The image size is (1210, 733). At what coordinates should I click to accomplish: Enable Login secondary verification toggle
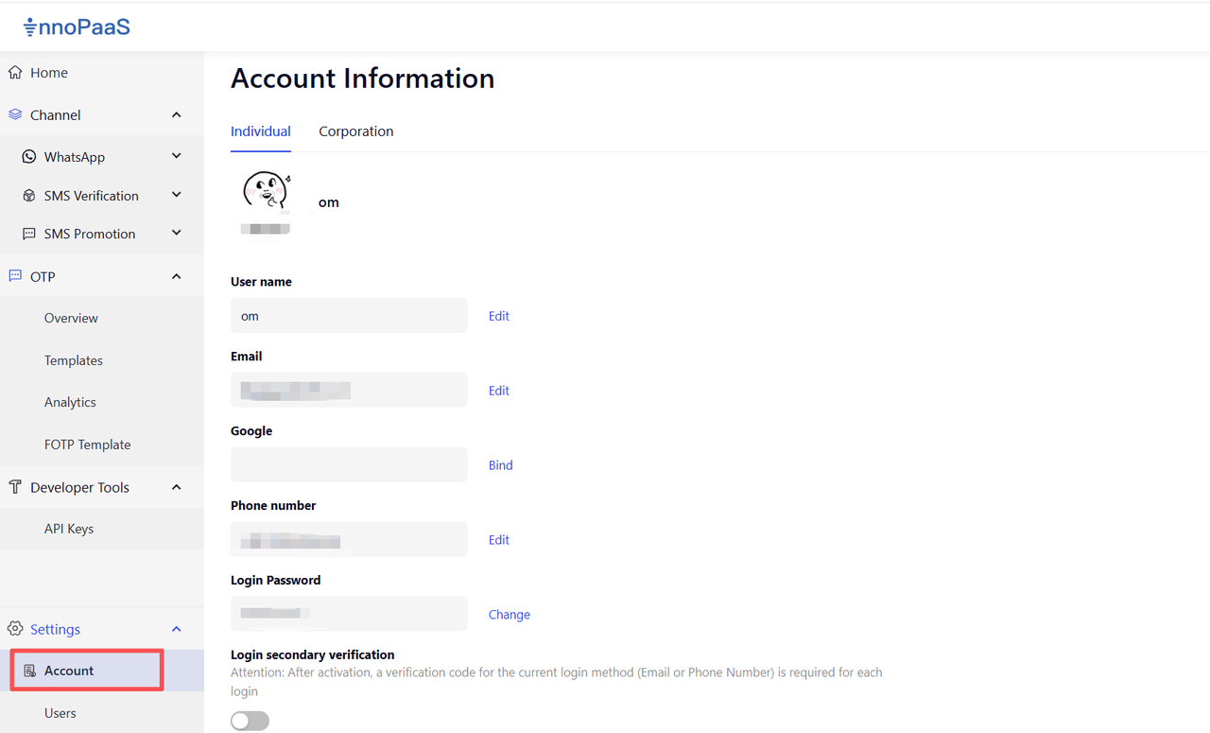click(x=250, y=721)
